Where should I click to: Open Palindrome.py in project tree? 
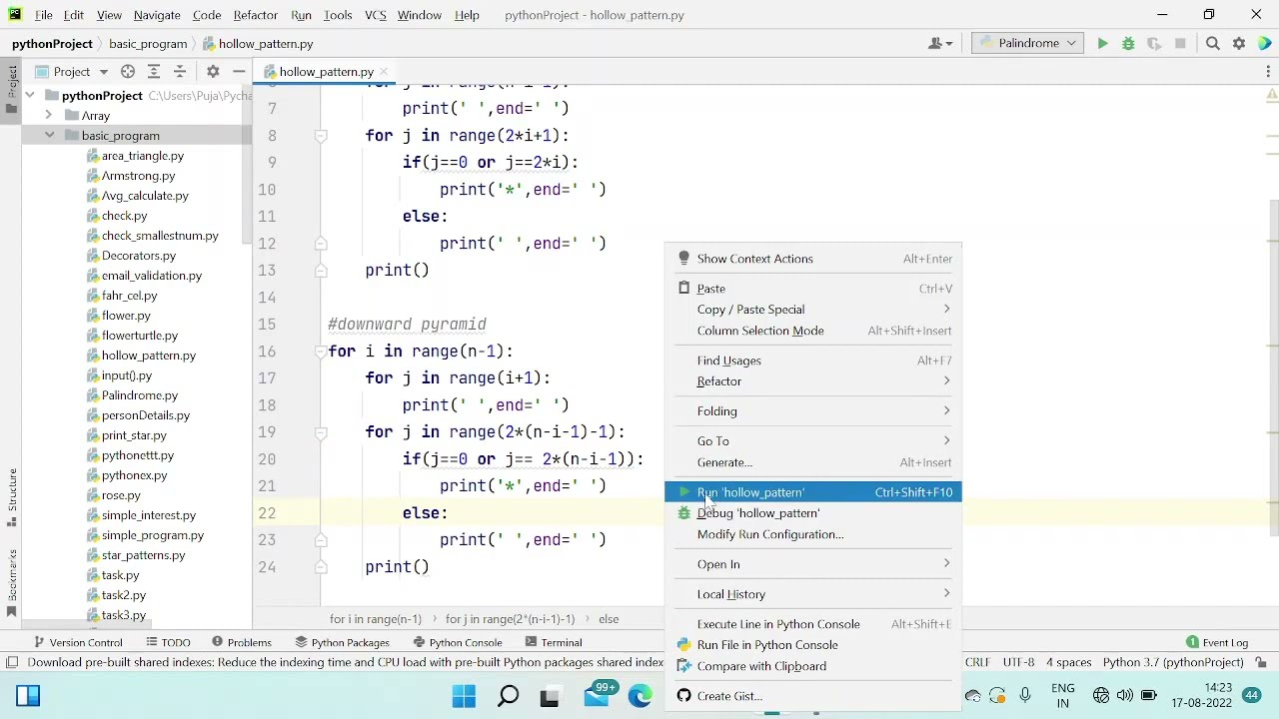click(139, 395)
